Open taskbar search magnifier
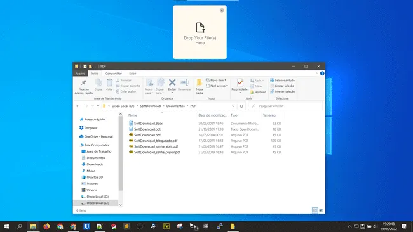This screenshot has height=232, width=413. point(20,226)
